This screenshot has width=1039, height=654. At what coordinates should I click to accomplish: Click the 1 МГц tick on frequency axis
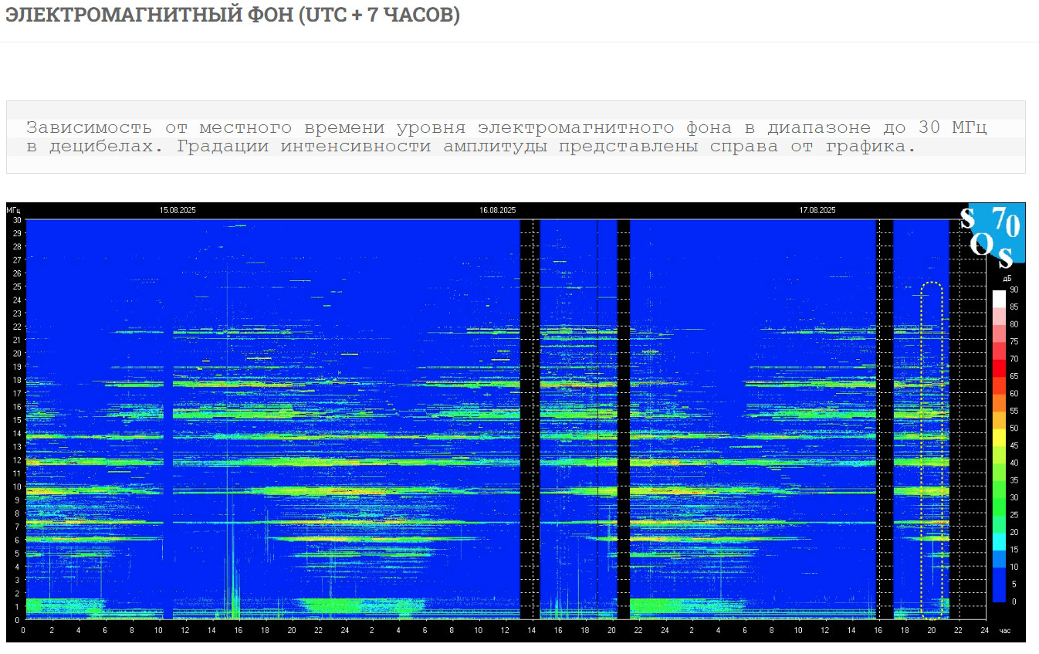(x=18, y=606)
